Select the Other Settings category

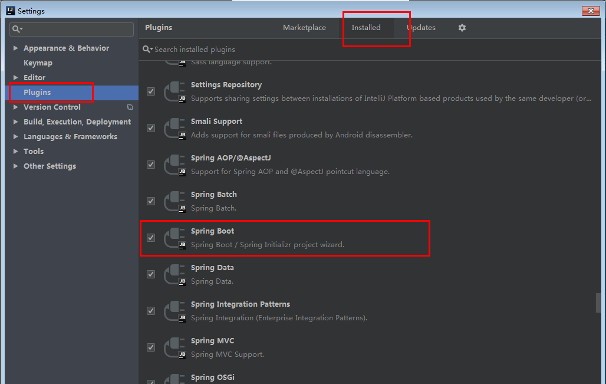tap(50, 166)
